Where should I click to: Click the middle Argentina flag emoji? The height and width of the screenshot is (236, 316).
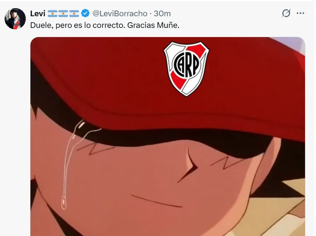[63, 14]
